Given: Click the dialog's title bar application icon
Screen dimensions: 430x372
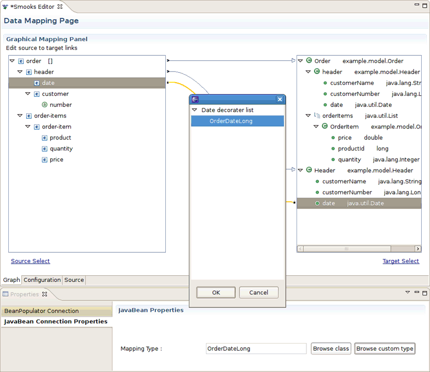Looking at the screenshot, I should tap(195, 99).
